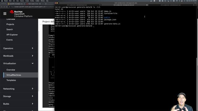Open Events in the sidebar
Viewport: 198px width, 111px height.
[x=10, y=40]
